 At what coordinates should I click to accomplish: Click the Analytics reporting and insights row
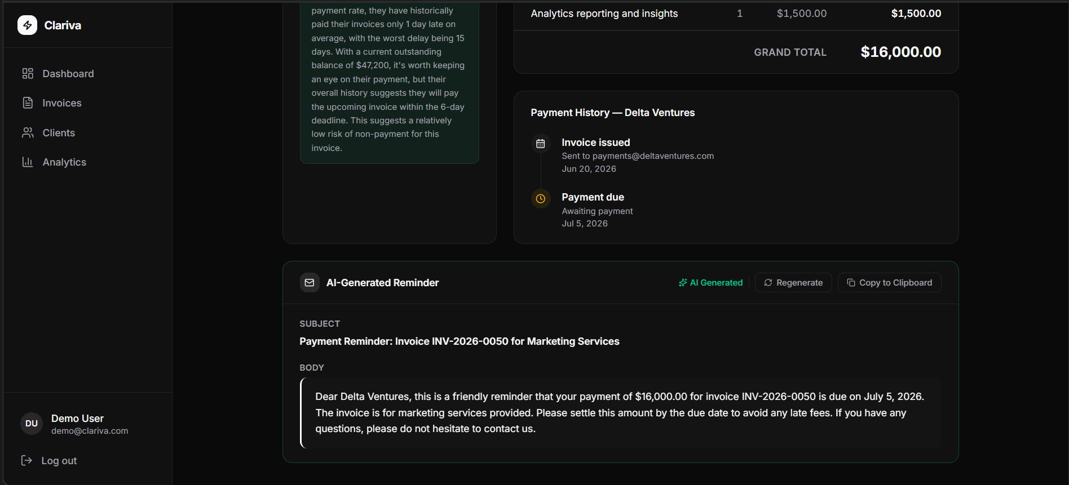pyautogui.click(x=736, y=14)
